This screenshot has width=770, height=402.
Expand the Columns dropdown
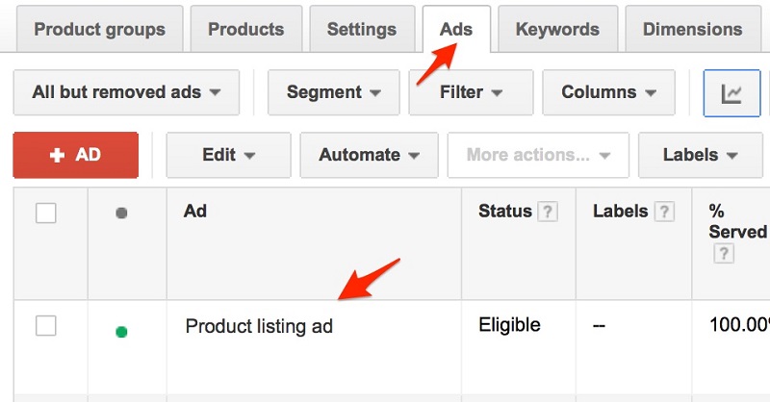pyautogui.click(x=609, y=93)
